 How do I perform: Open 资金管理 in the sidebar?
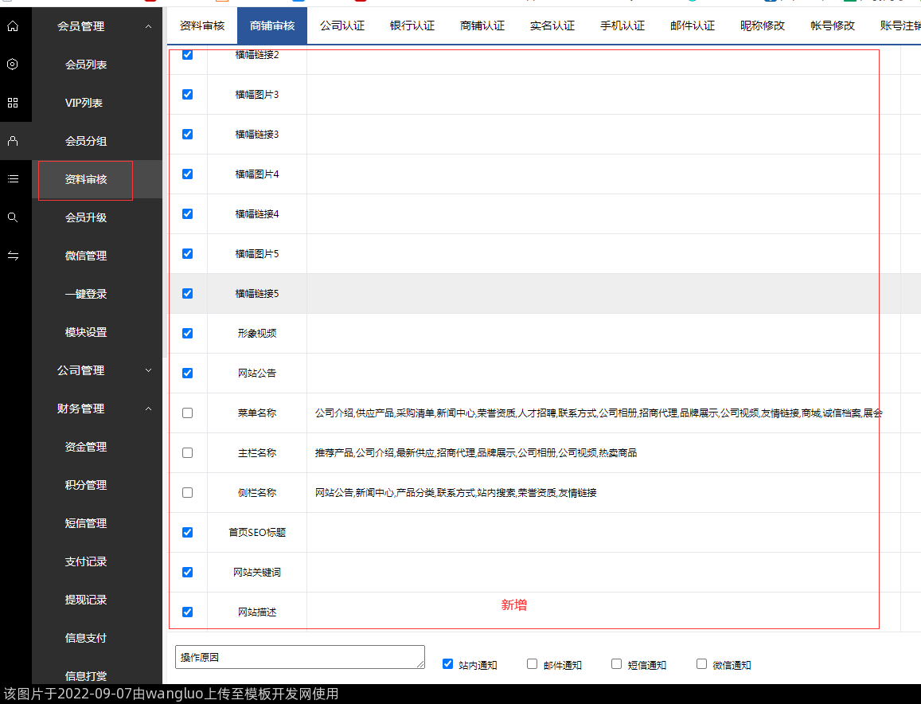[86, 447]
